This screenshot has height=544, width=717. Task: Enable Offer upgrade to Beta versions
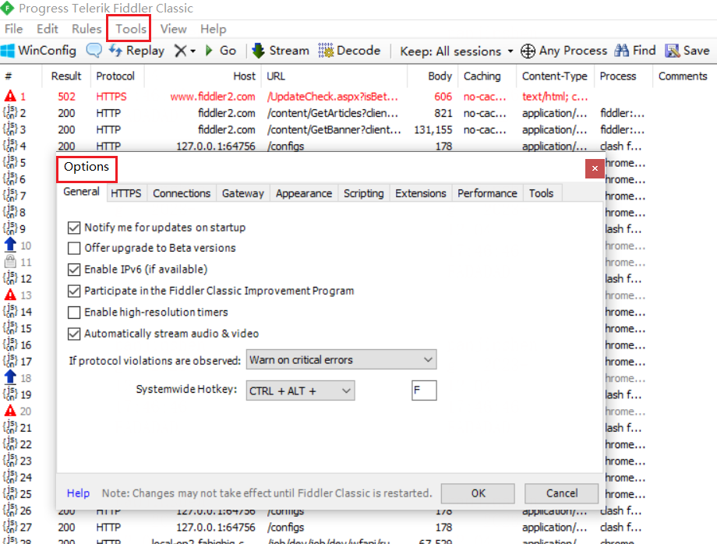[x=73, y=248]
